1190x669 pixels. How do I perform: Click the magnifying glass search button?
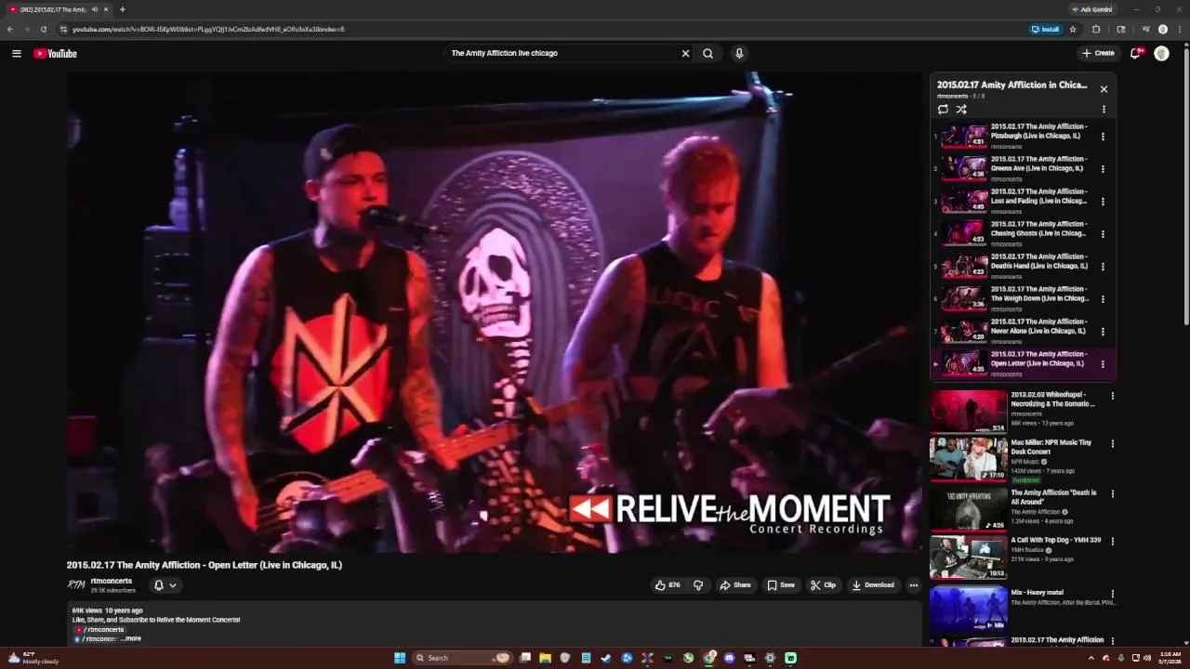click(707, 53)
